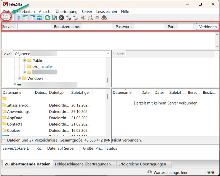This screenshot has height=176, width=220.
Task: Click the Verbinden button
Action: [x=208, y=27]
